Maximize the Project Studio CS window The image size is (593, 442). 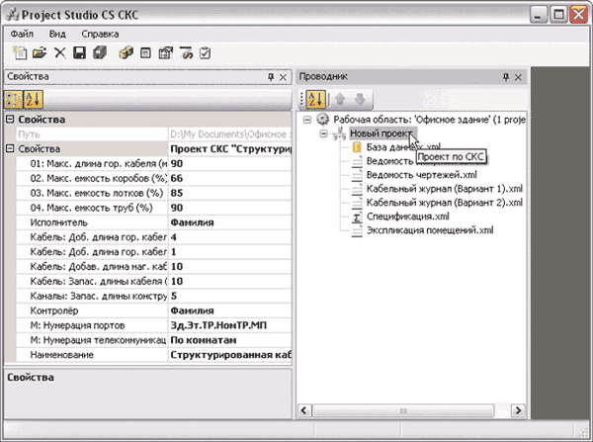[558, 15]
